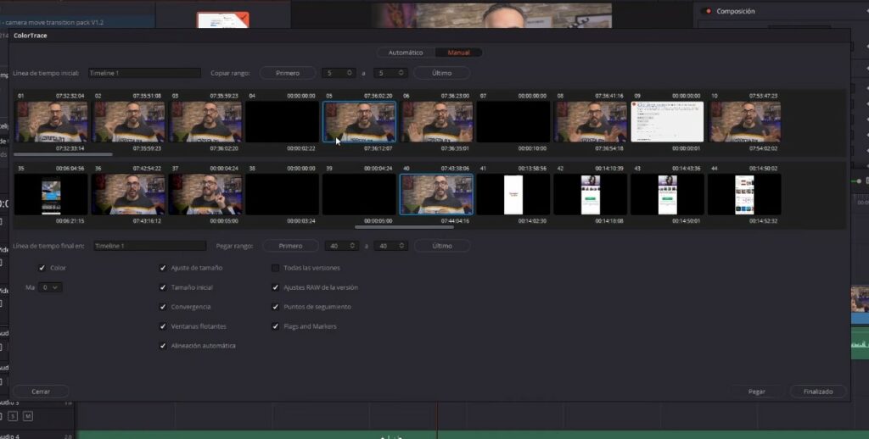Select target clip thumbnail 42
This screenshot has height=439, width=869.
point(590,194)
